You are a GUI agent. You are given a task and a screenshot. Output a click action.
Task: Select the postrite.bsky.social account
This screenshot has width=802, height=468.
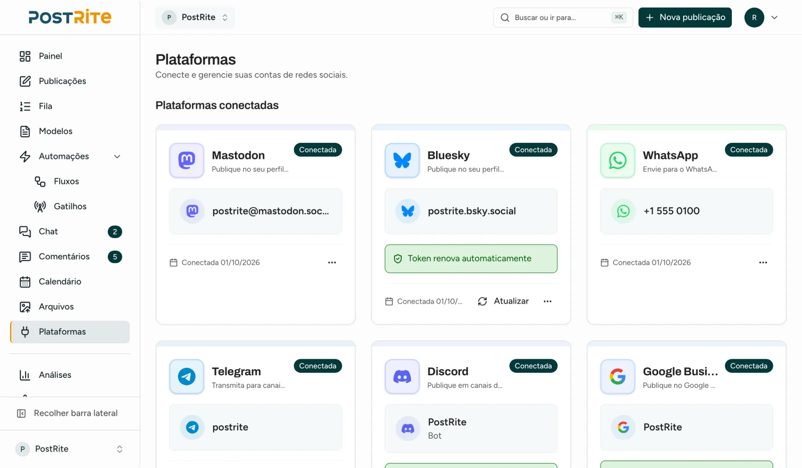(471, 211)
